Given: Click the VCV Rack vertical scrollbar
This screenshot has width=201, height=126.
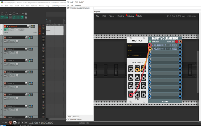Looking at the screenshot, I should pos(198,72).
